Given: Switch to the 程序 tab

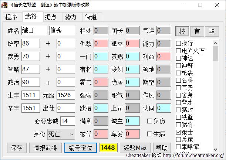Looking at the screenshot, I should click(x=11, y=17).
